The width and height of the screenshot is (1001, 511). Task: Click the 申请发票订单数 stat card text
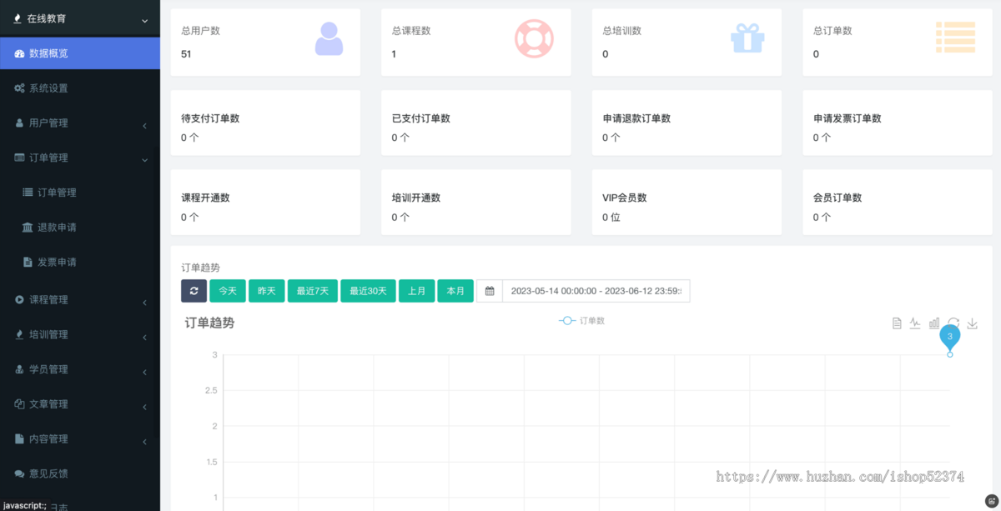click(848, 118)
